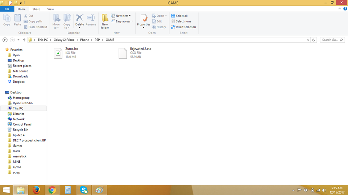348x195 pixels.
Task: Open Chrome from the taskbar
Action: (52, 190)
